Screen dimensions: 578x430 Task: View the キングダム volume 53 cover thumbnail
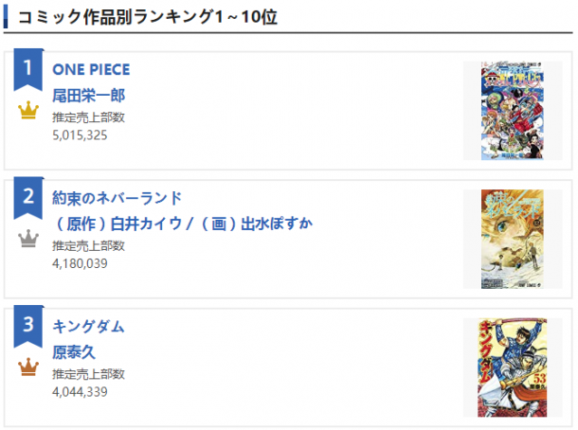coord(512,367)
